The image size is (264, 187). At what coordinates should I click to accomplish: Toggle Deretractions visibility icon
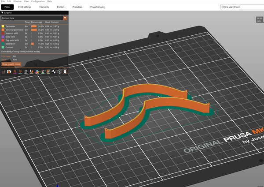[20, 72]
